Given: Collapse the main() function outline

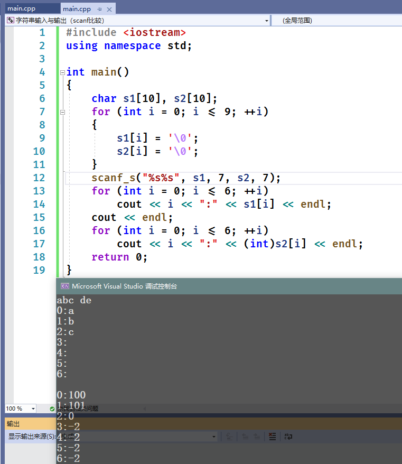Looking at the screenshot, I should (62, 72).
